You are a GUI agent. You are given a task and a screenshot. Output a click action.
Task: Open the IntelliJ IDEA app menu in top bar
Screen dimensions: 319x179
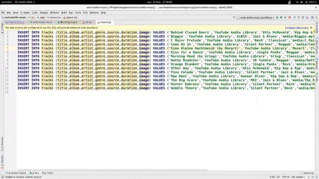tap(25, 2)
